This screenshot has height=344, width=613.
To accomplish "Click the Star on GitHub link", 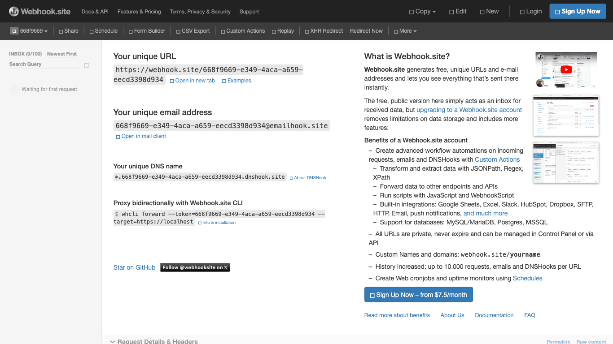I will (x=134, y=267).
